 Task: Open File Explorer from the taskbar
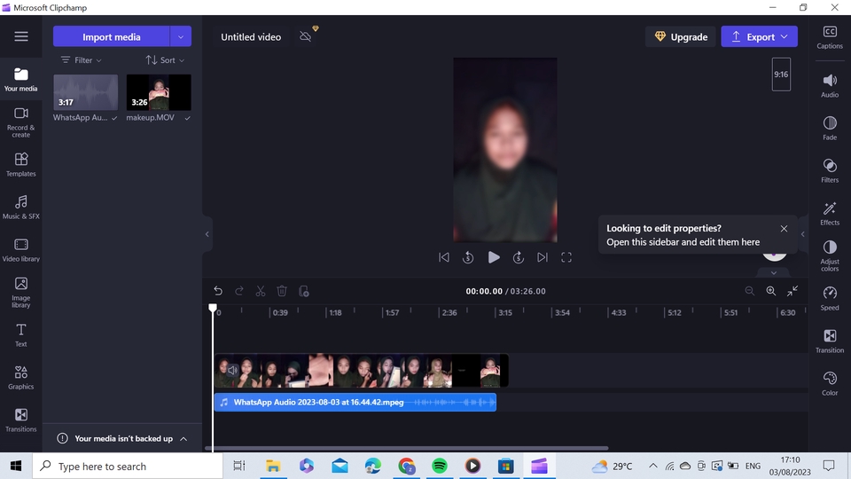pos(272,466)
